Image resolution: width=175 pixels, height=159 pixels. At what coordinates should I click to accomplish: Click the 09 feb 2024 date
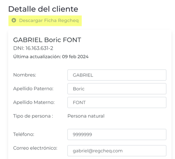pyautogui.click(x=75, y=57)
